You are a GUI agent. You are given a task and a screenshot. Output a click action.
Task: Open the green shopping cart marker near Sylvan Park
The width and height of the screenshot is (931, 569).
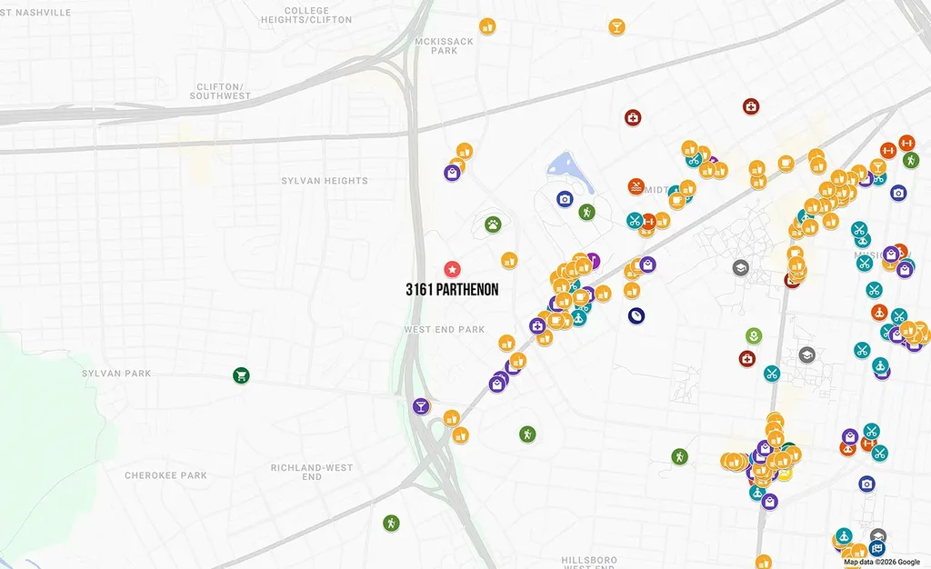[241, 375]
